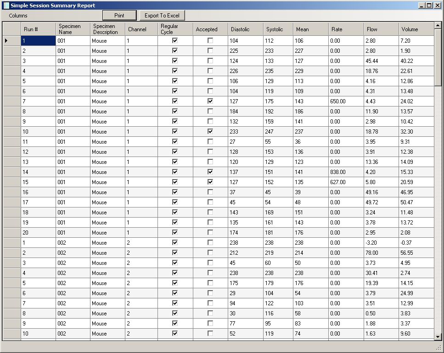Click the current row arrow indicator
Screen dimensions: 444x353
[6, 41]
